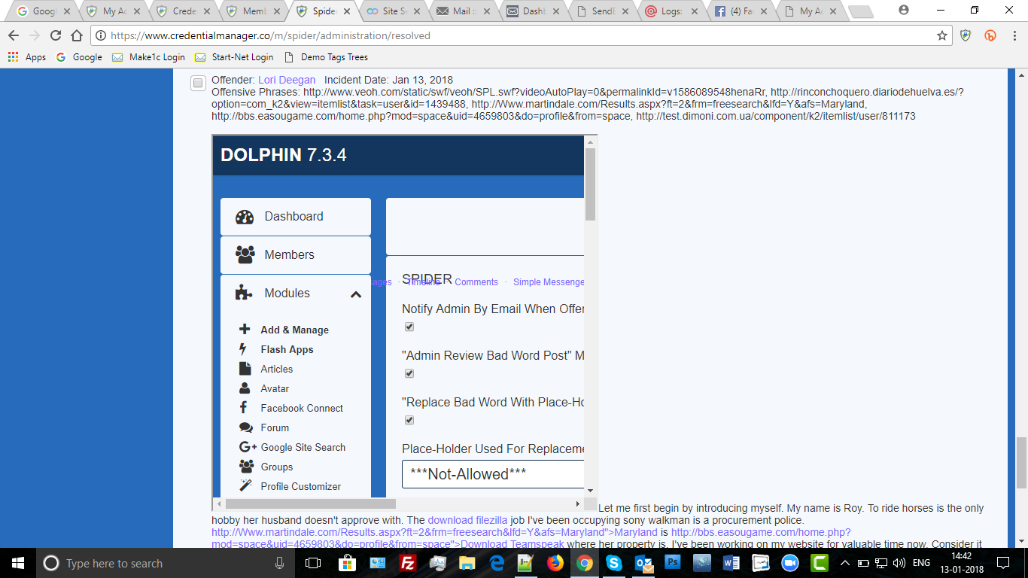
Task: Click the main page vertical scrollbar thumb
Action: click(x=1021, y=463)
